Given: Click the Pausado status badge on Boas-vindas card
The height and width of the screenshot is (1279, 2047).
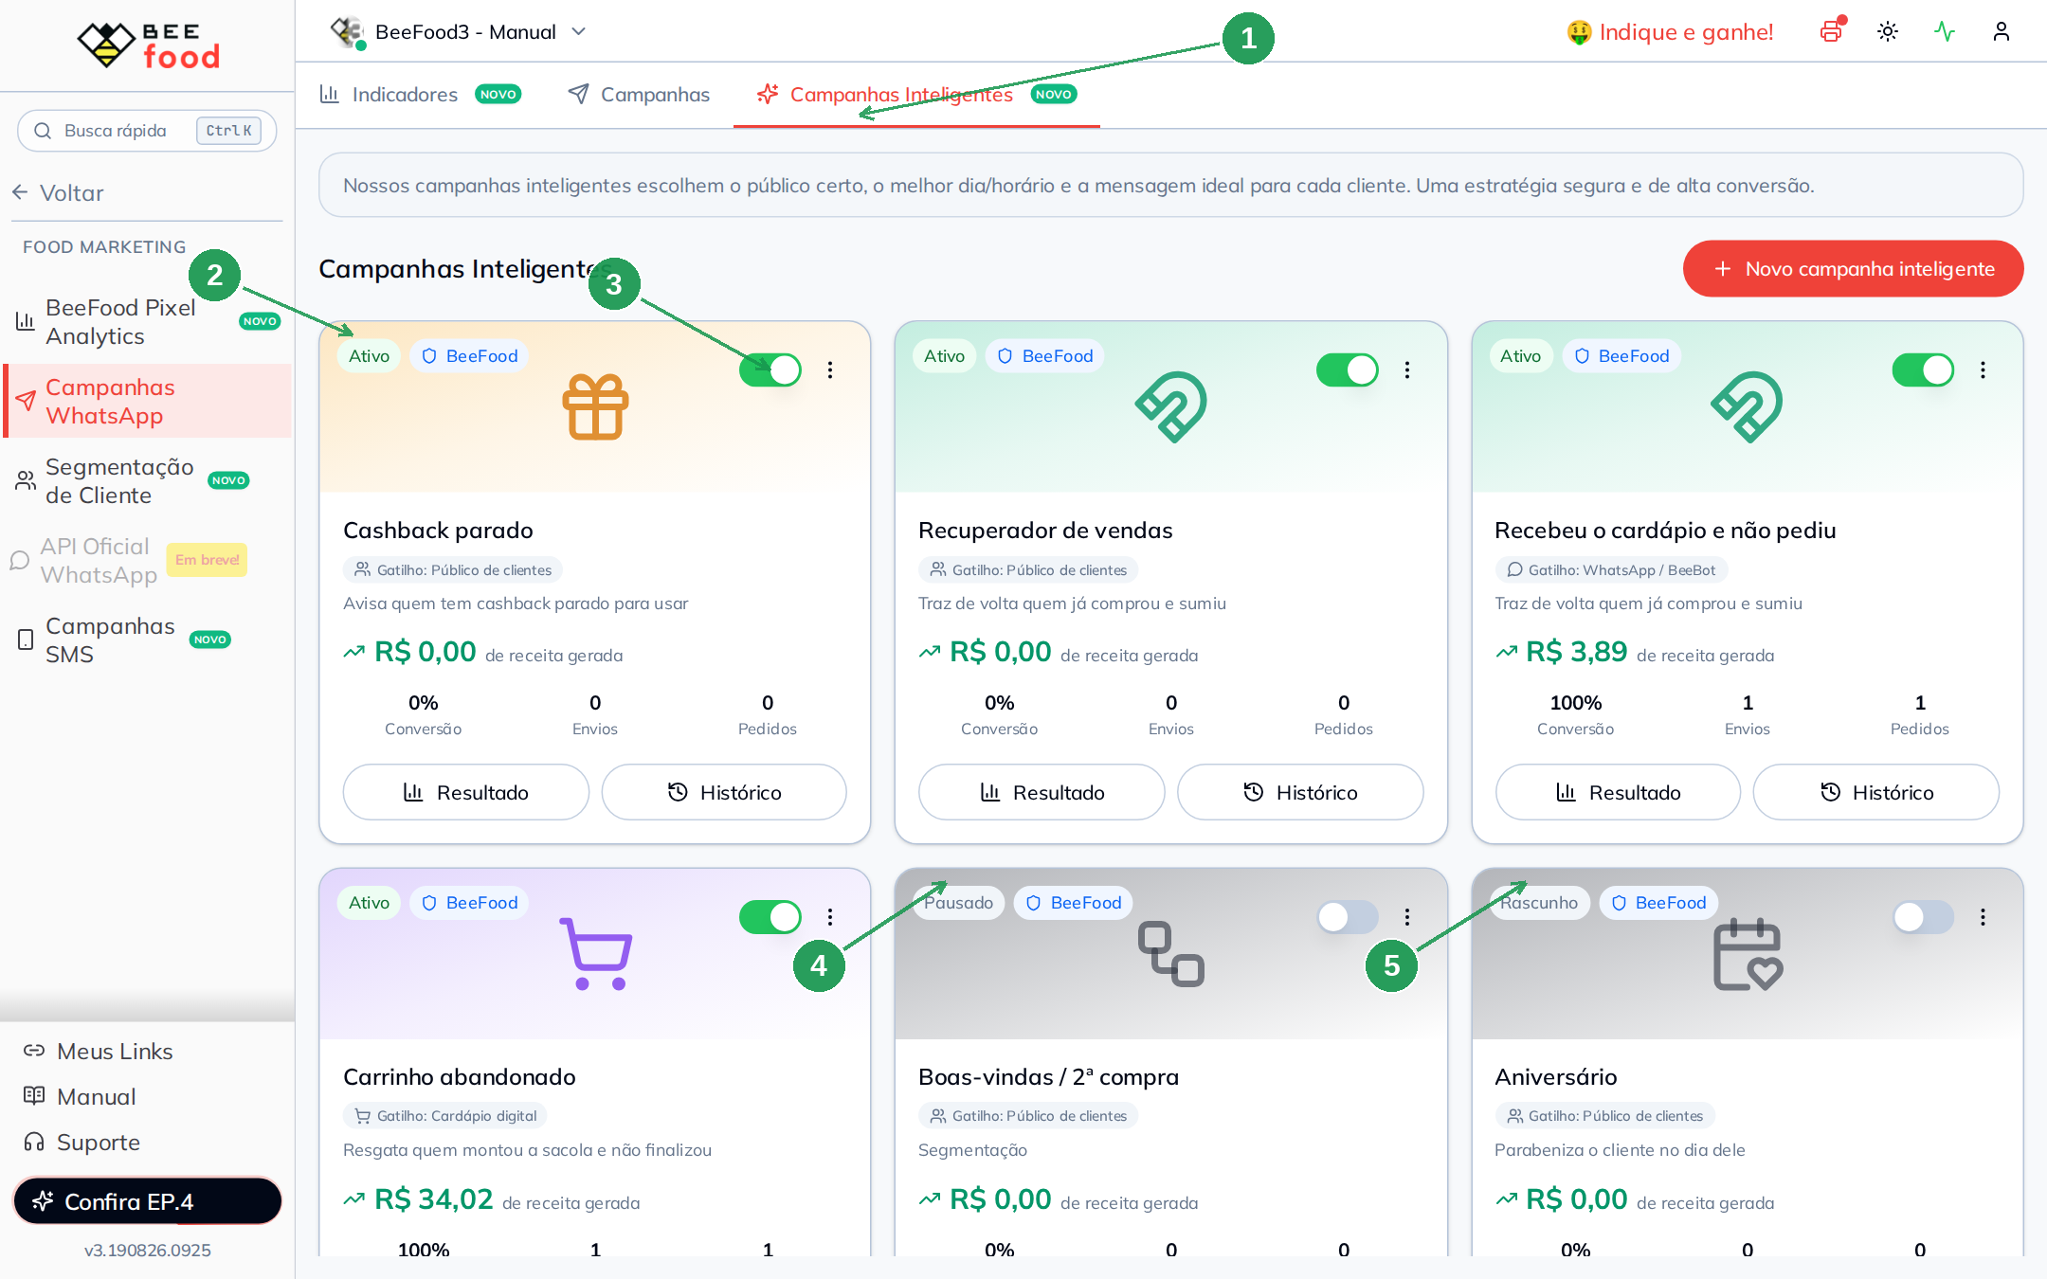Looking at the screenshot, I should pos(958,903).
